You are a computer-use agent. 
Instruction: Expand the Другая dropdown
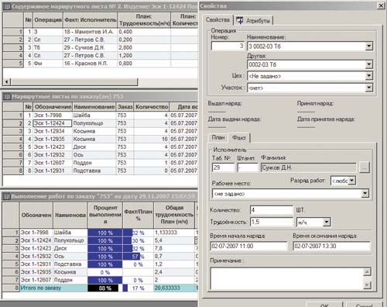pyautogui.click(x=369, y=64)
